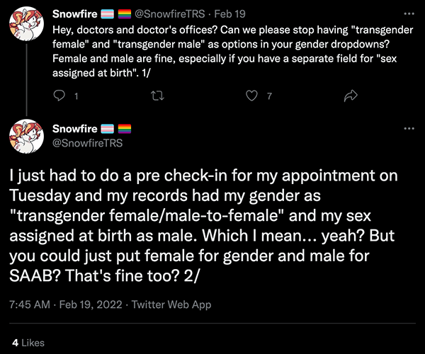The width and height of the screenshot is (425, 354).
Task: Click the like count 7 on first tweet
Action: tap(269, 96)
